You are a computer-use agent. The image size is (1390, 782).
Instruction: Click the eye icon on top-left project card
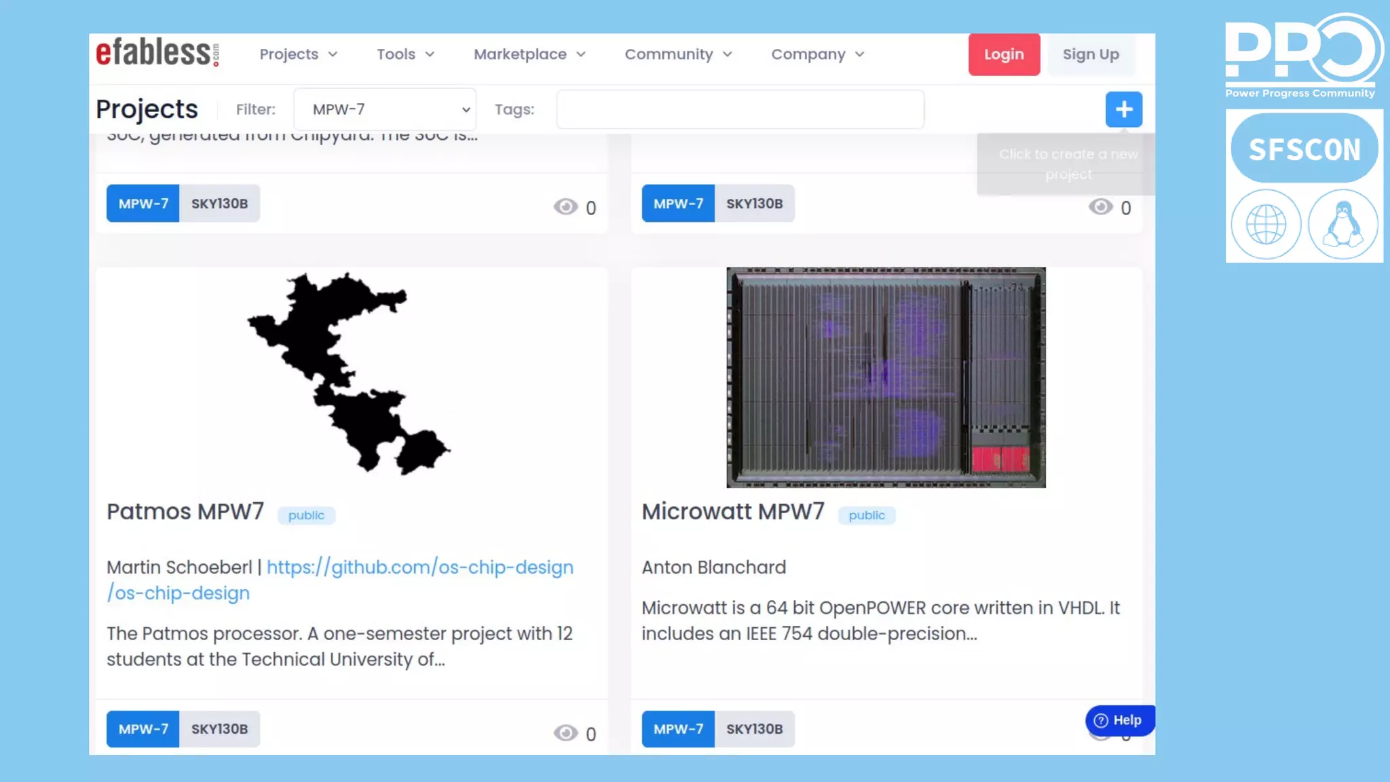coord(565,207)
